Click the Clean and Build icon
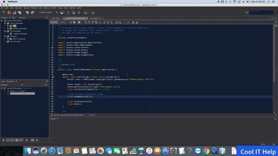 tap(73, 13)
